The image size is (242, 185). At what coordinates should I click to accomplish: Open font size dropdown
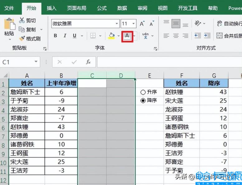pos(134,24)
